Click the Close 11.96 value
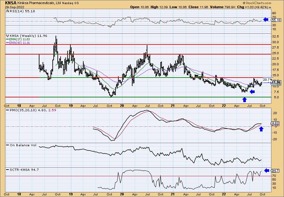Viewport: 284px width, 197px height. pos(198,7)
